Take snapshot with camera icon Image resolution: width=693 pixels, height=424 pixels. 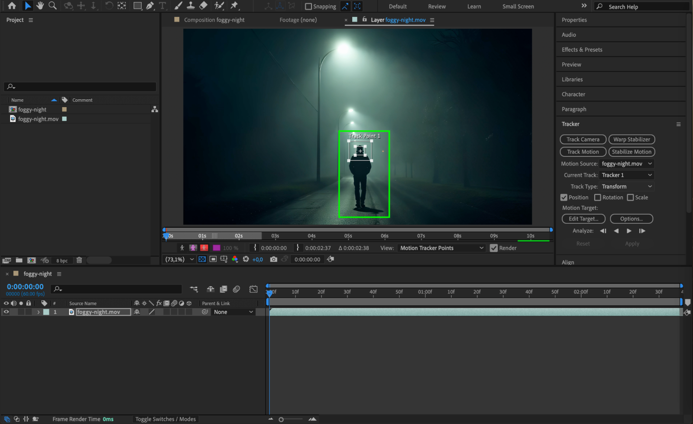coord(274,259)
